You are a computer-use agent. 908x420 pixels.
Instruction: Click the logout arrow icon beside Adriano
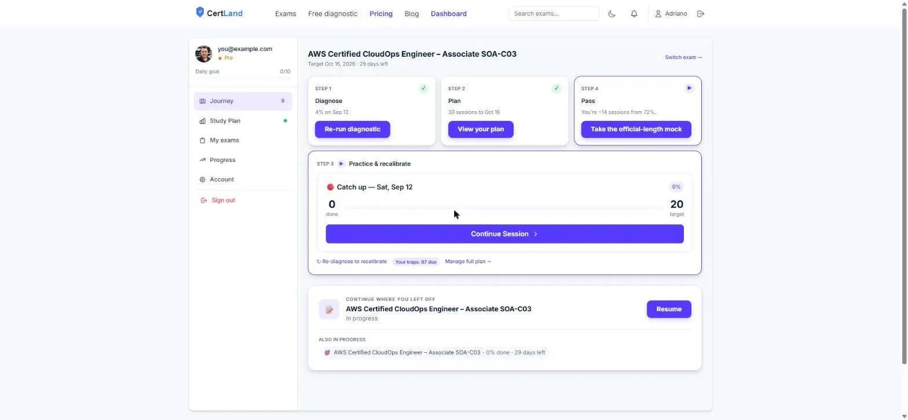701,14
